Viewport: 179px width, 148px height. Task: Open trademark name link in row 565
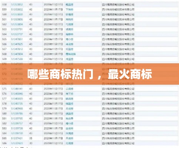coord(70,39)
